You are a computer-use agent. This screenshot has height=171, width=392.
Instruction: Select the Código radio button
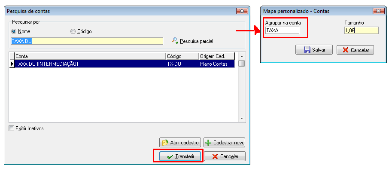point(73,31)
